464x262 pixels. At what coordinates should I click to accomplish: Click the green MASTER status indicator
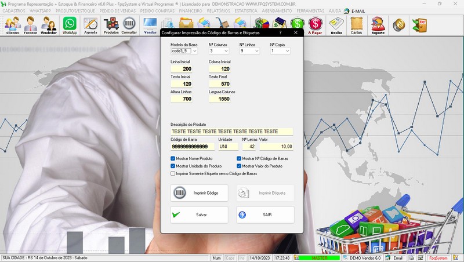tap(320, 258)
